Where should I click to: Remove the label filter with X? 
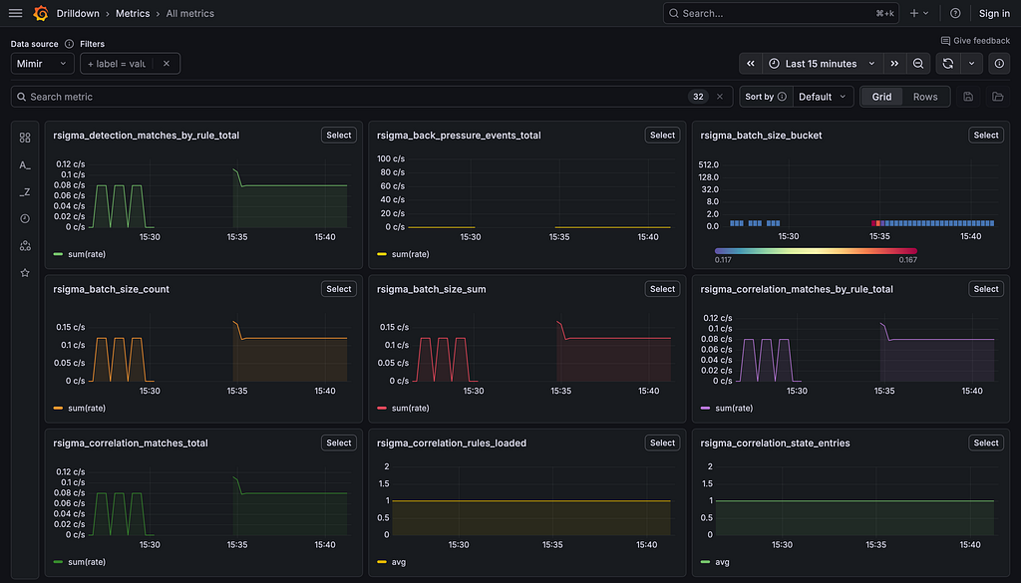click(x=167, y=64)
